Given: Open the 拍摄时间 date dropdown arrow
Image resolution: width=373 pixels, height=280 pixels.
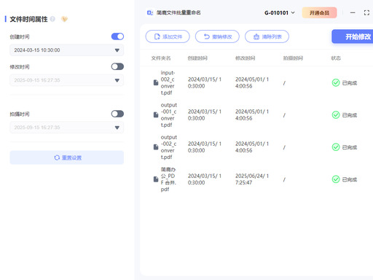Looking at the screenshot, I should (117, 128).
